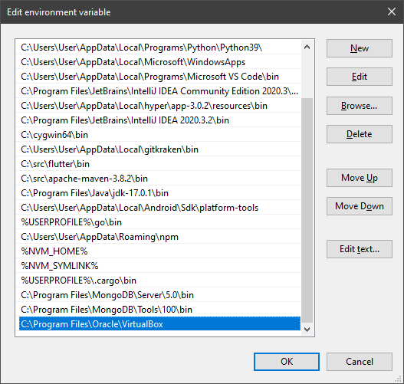Select the Microsoft VS Code\bin entry

(x=159, y=77)
